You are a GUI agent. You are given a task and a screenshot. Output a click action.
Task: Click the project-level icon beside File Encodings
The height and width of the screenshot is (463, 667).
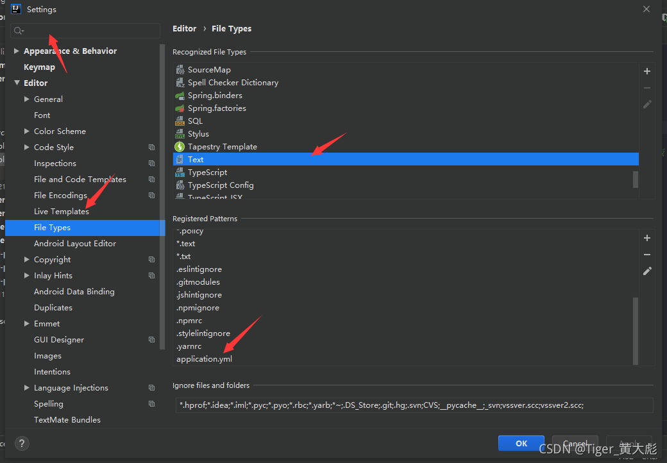pos(151,195)
